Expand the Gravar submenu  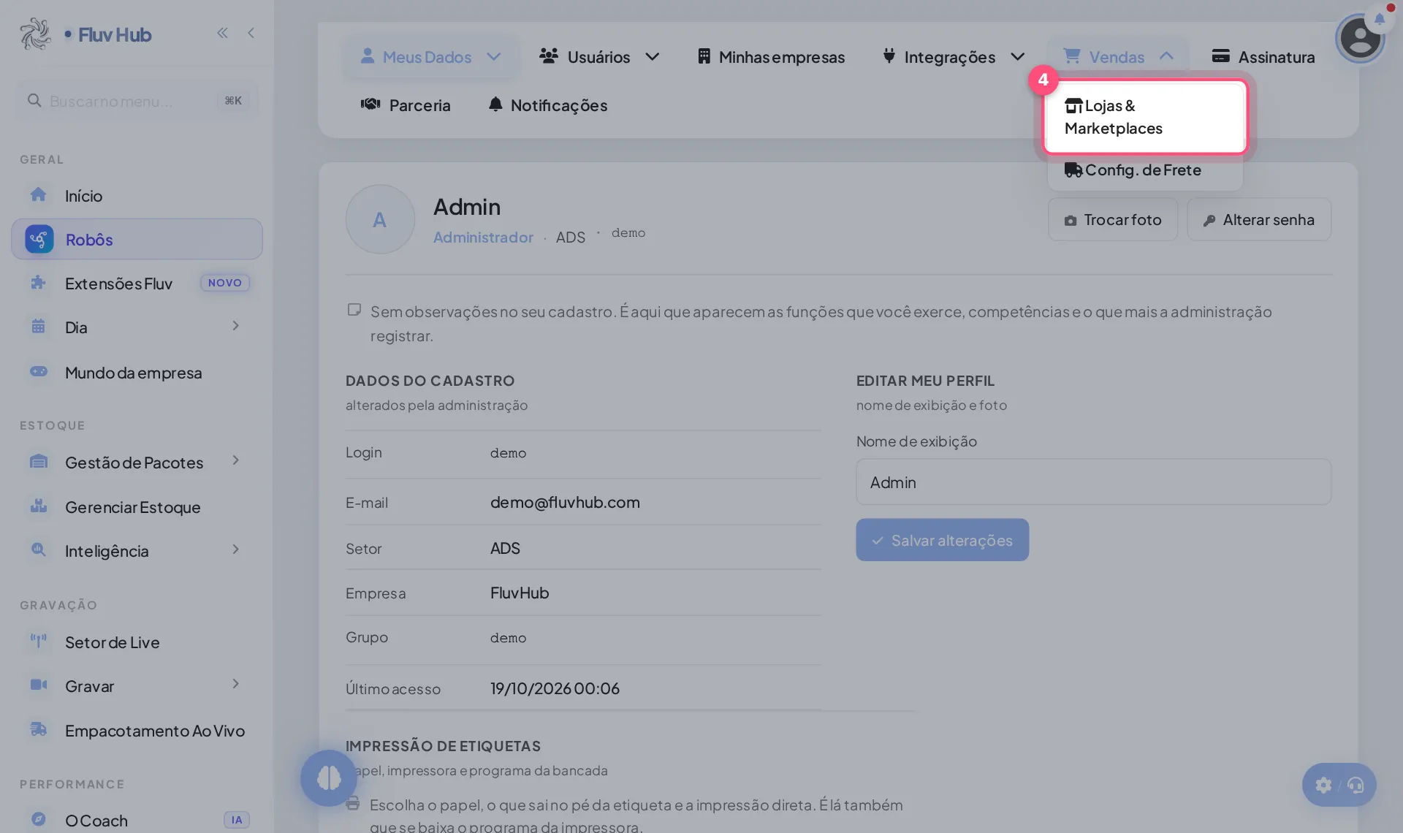coord(235,684)
